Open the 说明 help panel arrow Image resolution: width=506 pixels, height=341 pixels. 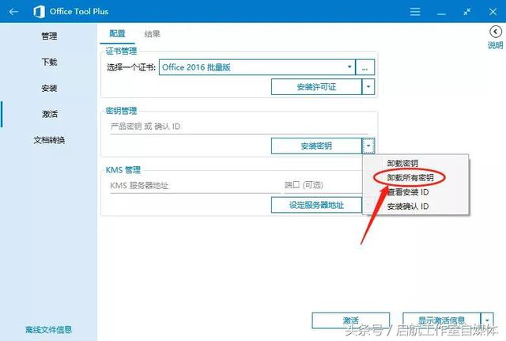(x=496, y=32)
